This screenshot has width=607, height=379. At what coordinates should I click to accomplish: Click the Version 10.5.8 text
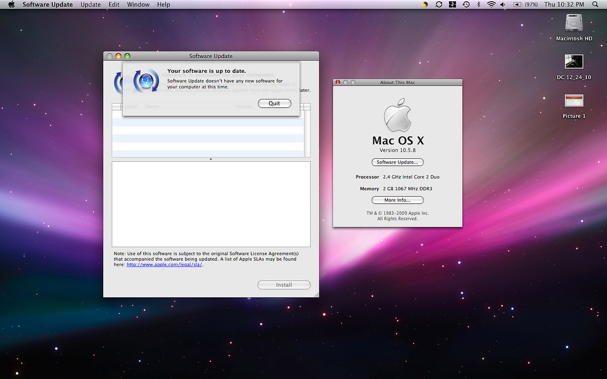tap(398, 150)
